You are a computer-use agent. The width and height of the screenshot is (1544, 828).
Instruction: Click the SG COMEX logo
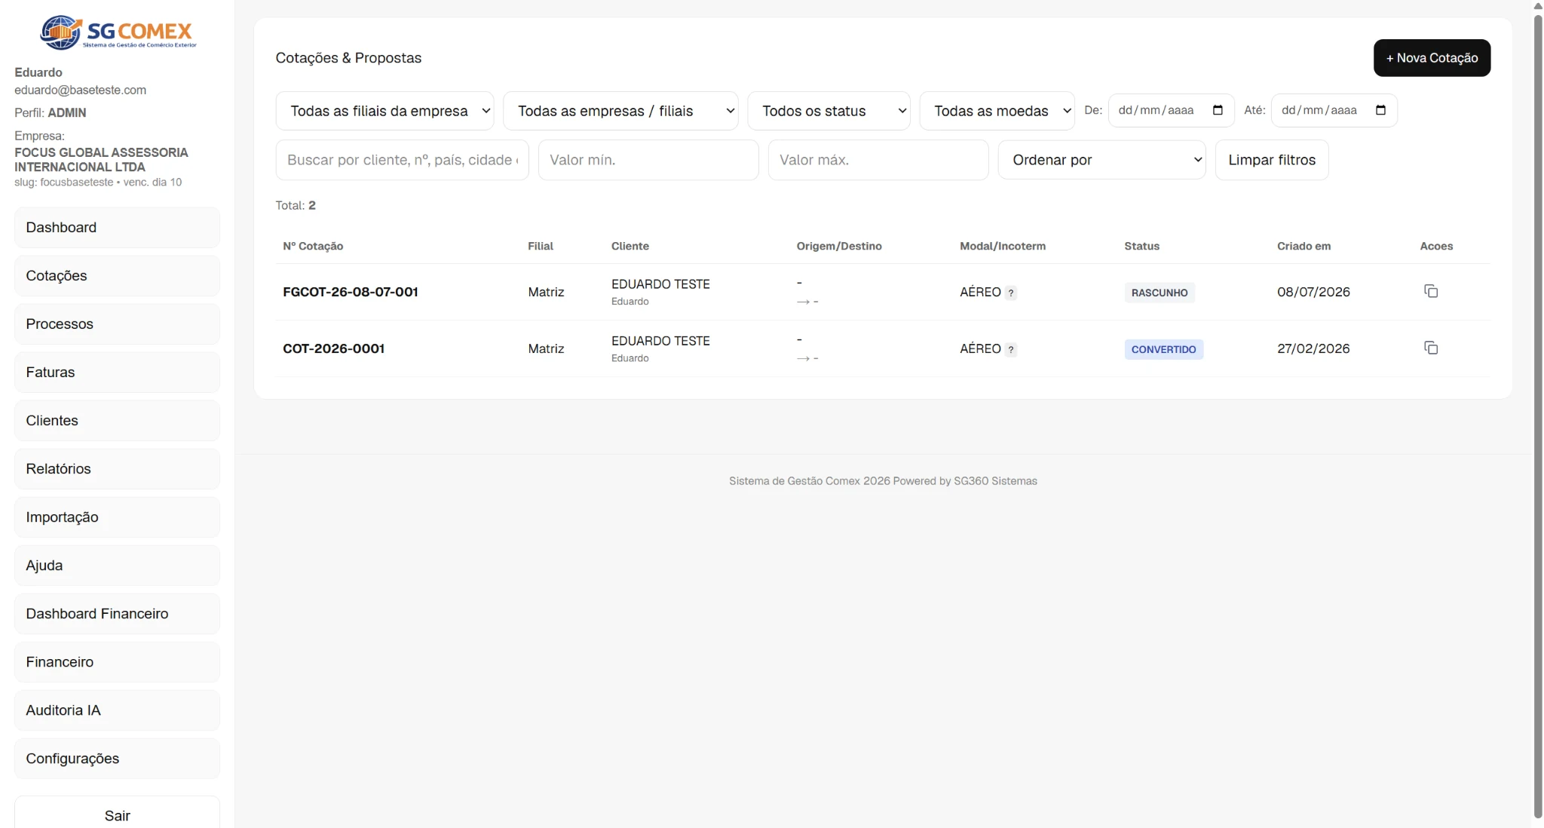coord(118,32)
